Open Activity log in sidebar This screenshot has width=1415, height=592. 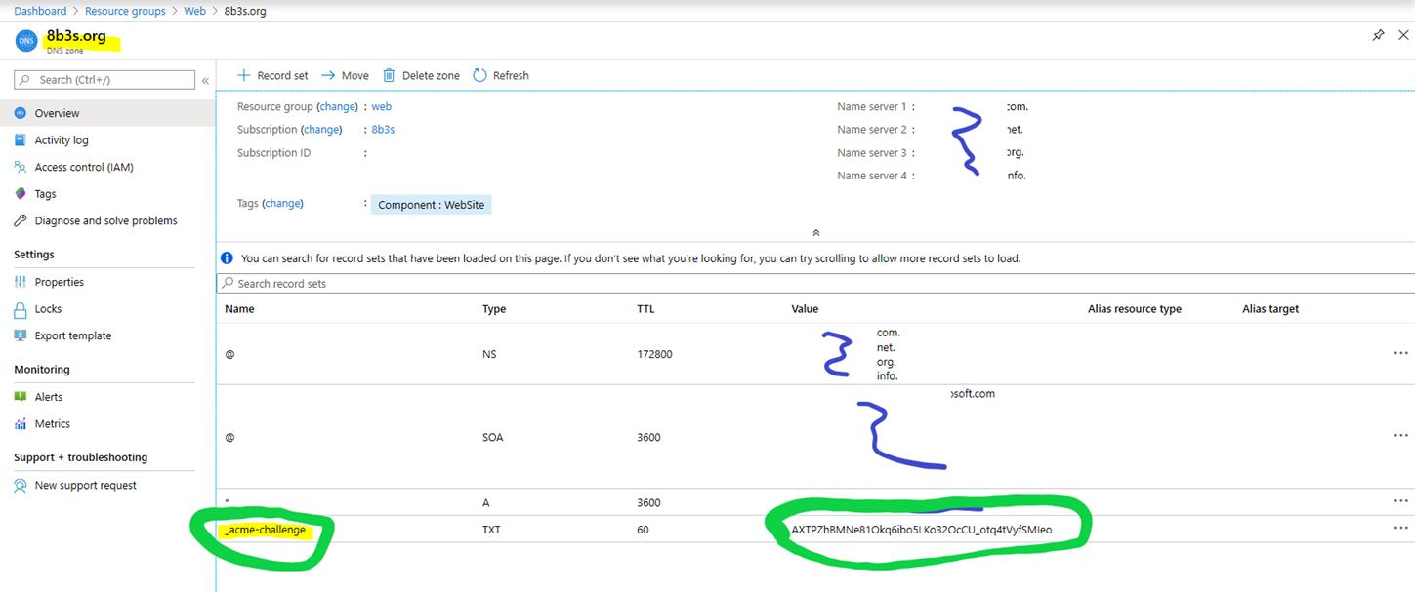point(61,140)
